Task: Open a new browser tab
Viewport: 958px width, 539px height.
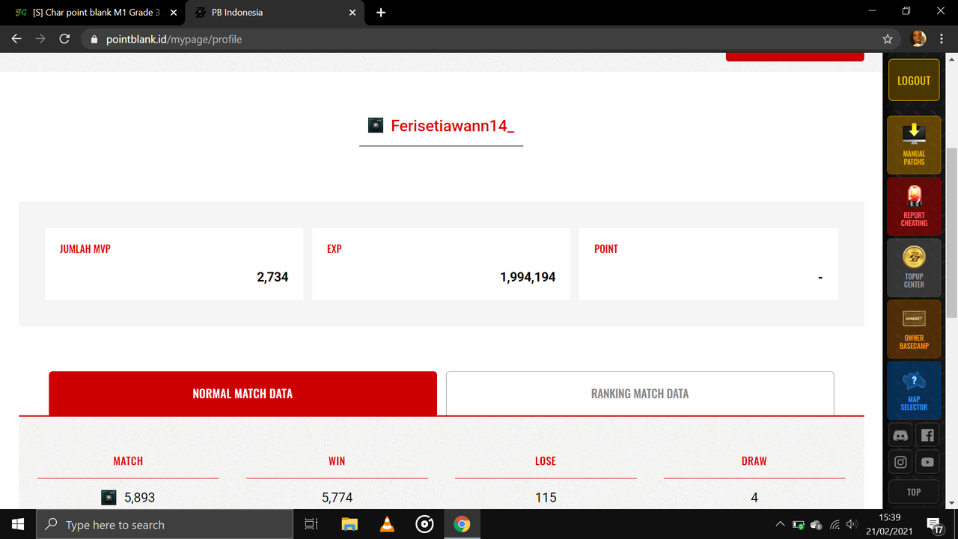Action: tap(380, 13)
